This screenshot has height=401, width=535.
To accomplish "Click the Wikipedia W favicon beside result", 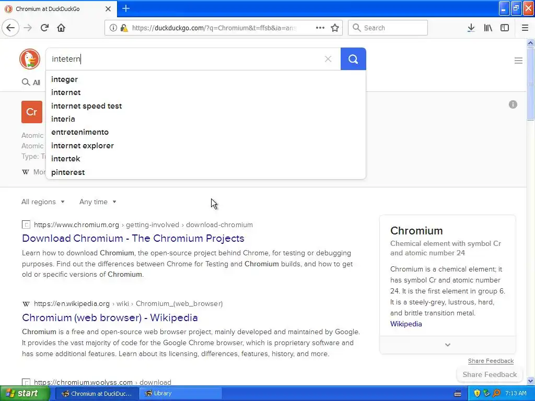I will tap(26, 304).
